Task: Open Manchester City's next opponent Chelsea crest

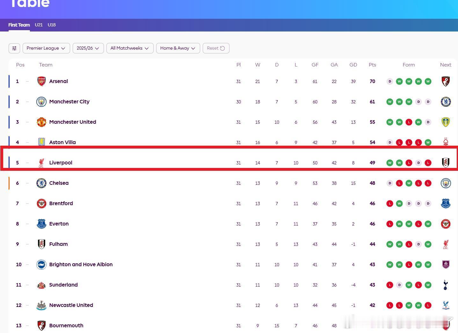Action: [446, 102]
